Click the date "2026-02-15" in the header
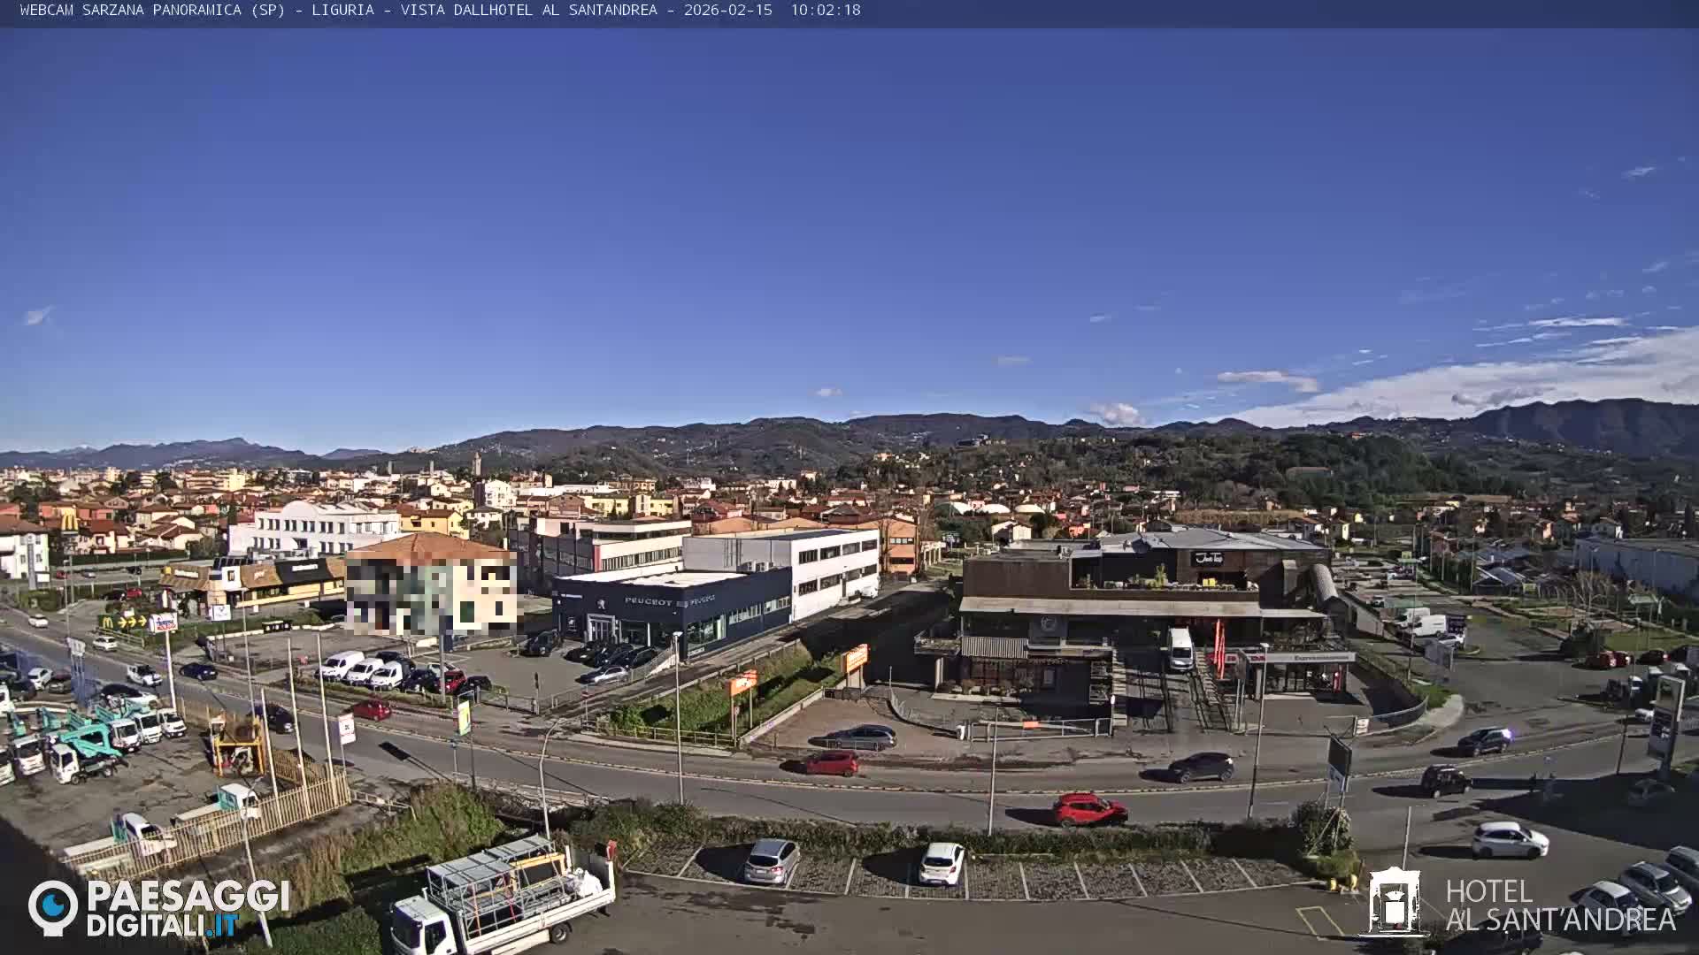 click(x=727, y=11)
